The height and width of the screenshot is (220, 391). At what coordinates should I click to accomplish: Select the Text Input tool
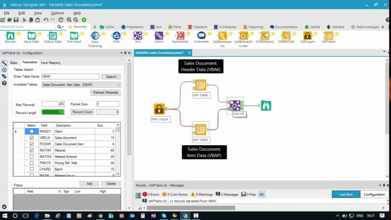74,38
